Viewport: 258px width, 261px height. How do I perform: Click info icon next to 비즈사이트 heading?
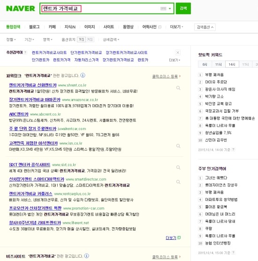(x=86, y=256)
